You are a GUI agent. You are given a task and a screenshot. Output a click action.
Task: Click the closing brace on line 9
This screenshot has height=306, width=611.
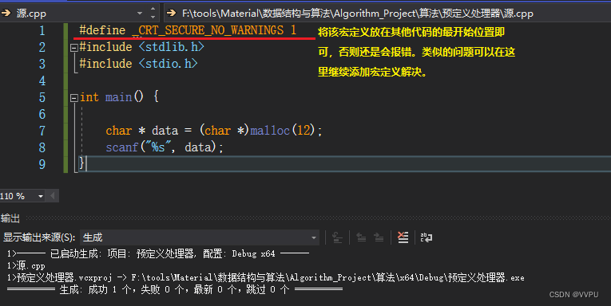(81, 163)
